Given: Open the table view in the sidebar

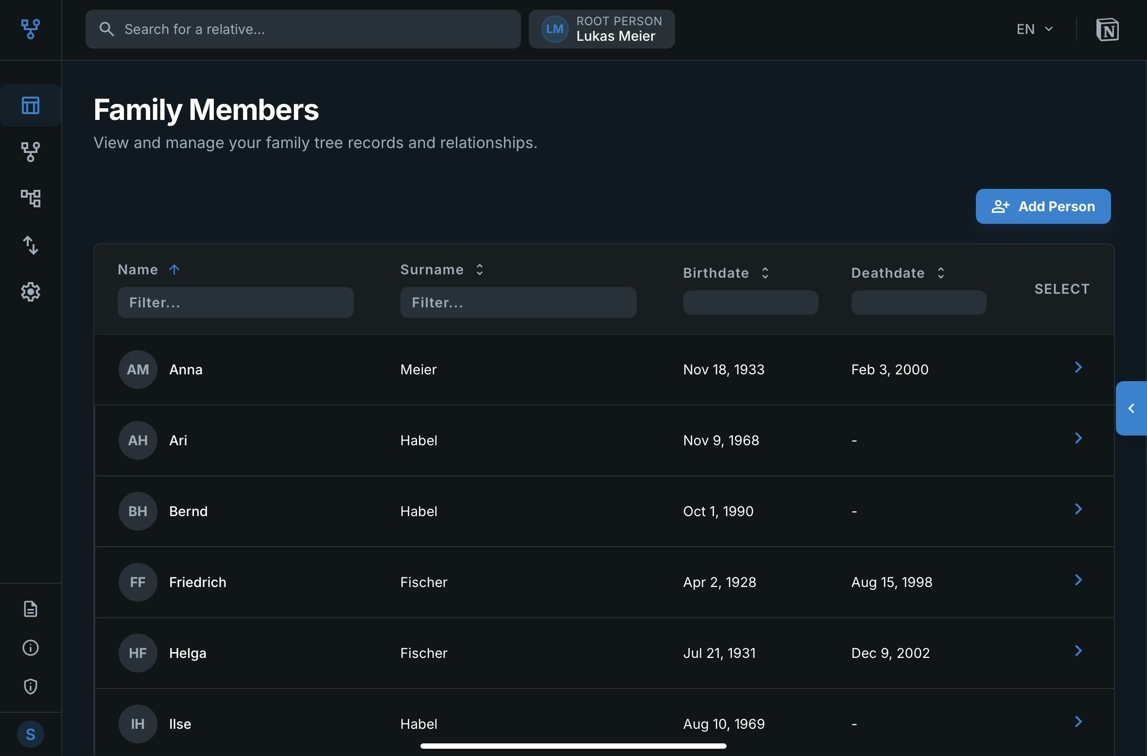Looking at the screenshot, I should (x=31, y=105).
